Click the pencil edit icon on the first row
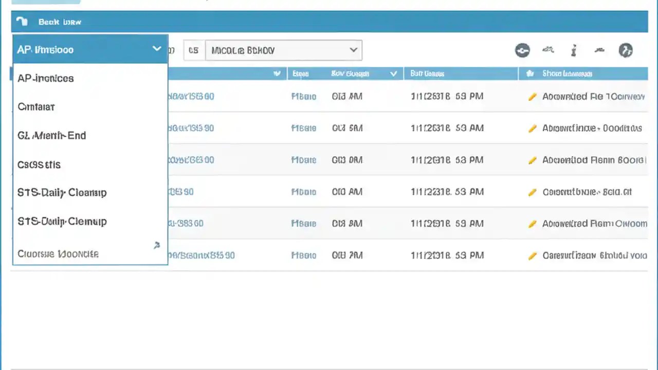 click(533, 96)
